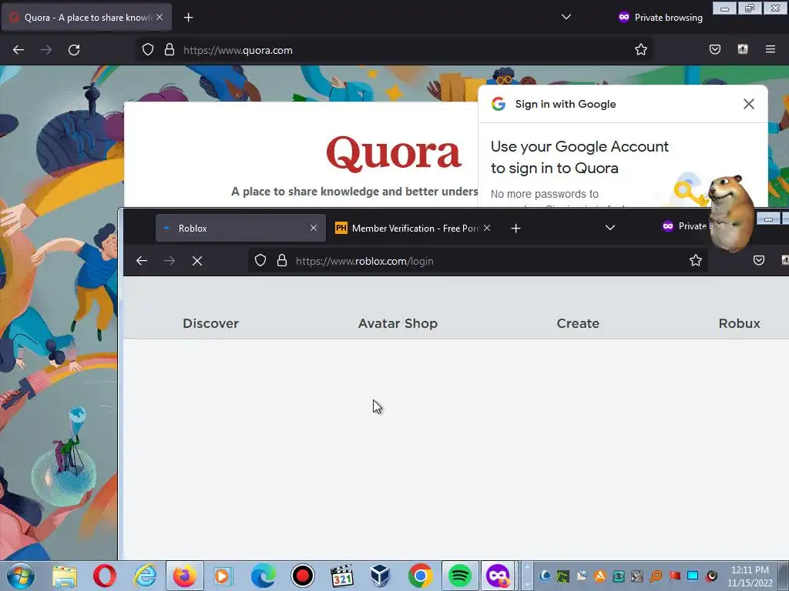Go back in the Quora window
This screenshot has height=591, width=789.
18,50
